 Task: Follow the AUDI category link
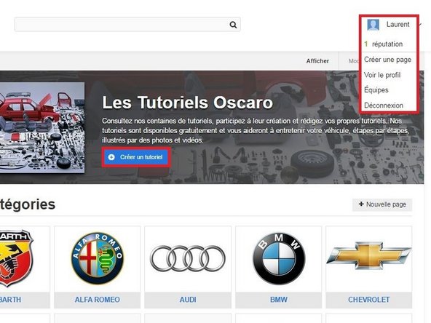(188, 300)
